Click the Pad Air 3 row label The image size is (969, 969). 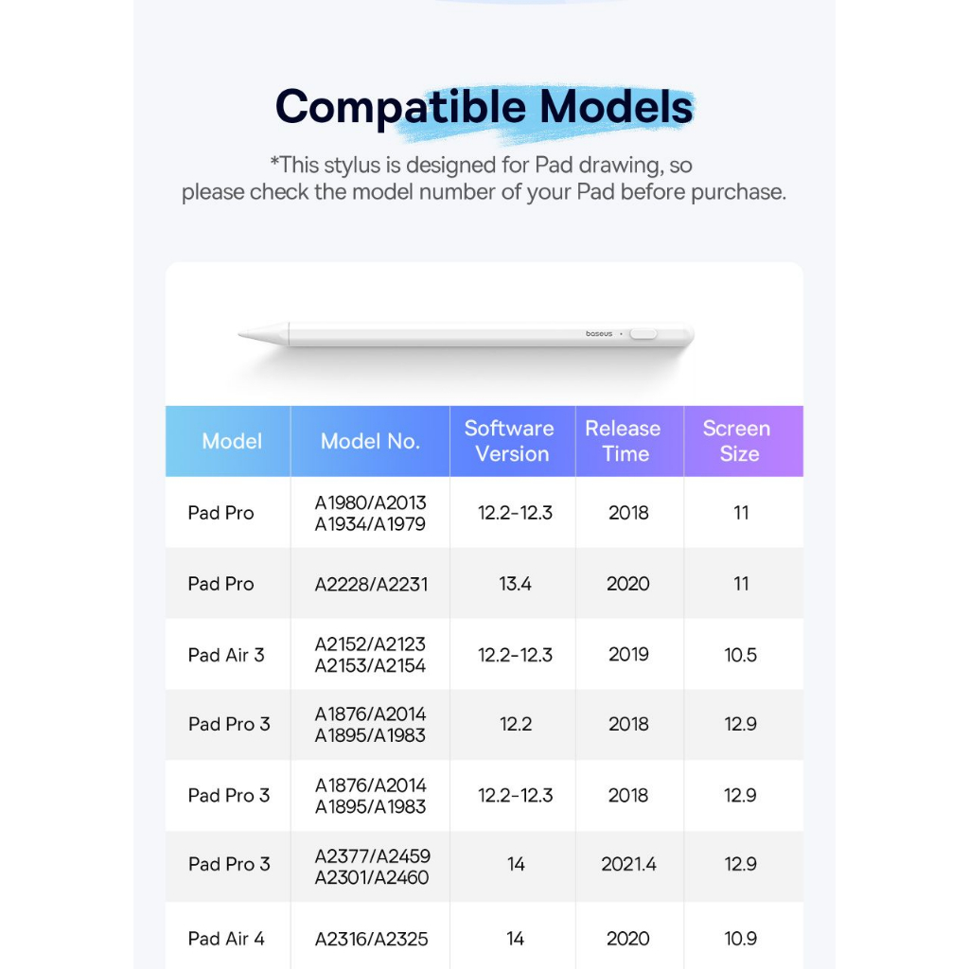[226, 655]
